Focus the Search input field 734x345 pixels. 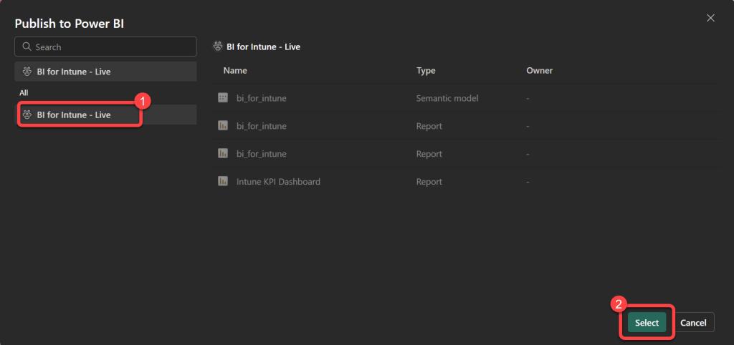point(111,47)
